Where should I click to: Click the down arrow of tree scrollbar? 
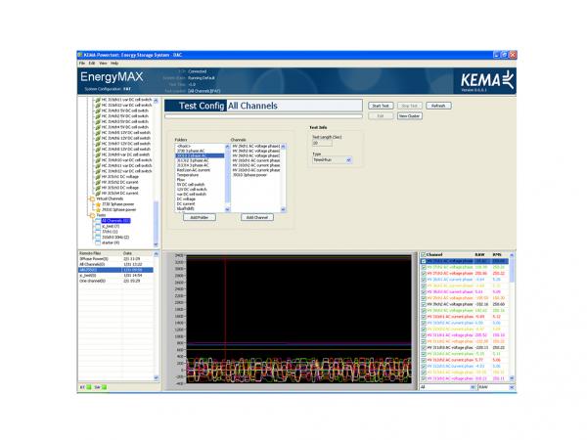coord(157,244)
